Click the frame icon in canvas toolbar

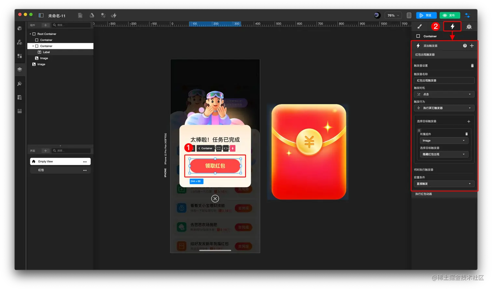click(219, 148)
